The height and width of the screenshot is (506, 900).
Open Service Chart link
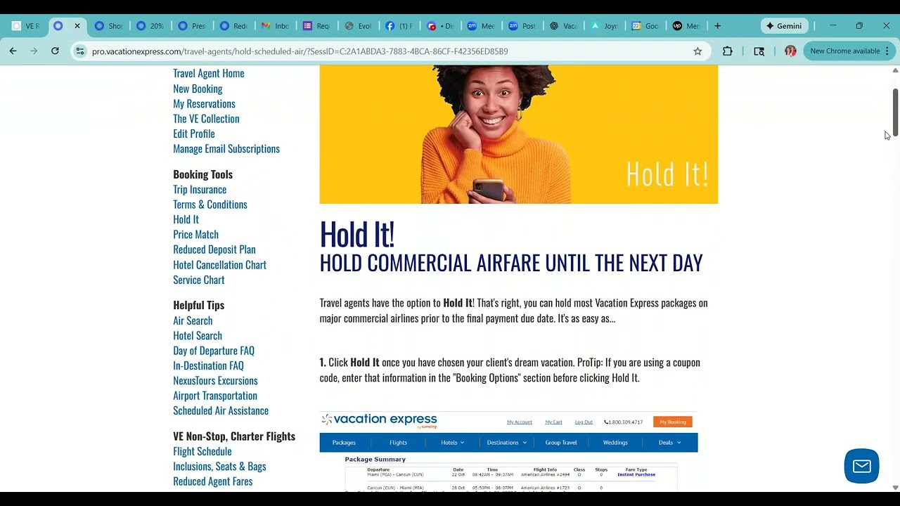pyautogui.click(x=199, y=280)
